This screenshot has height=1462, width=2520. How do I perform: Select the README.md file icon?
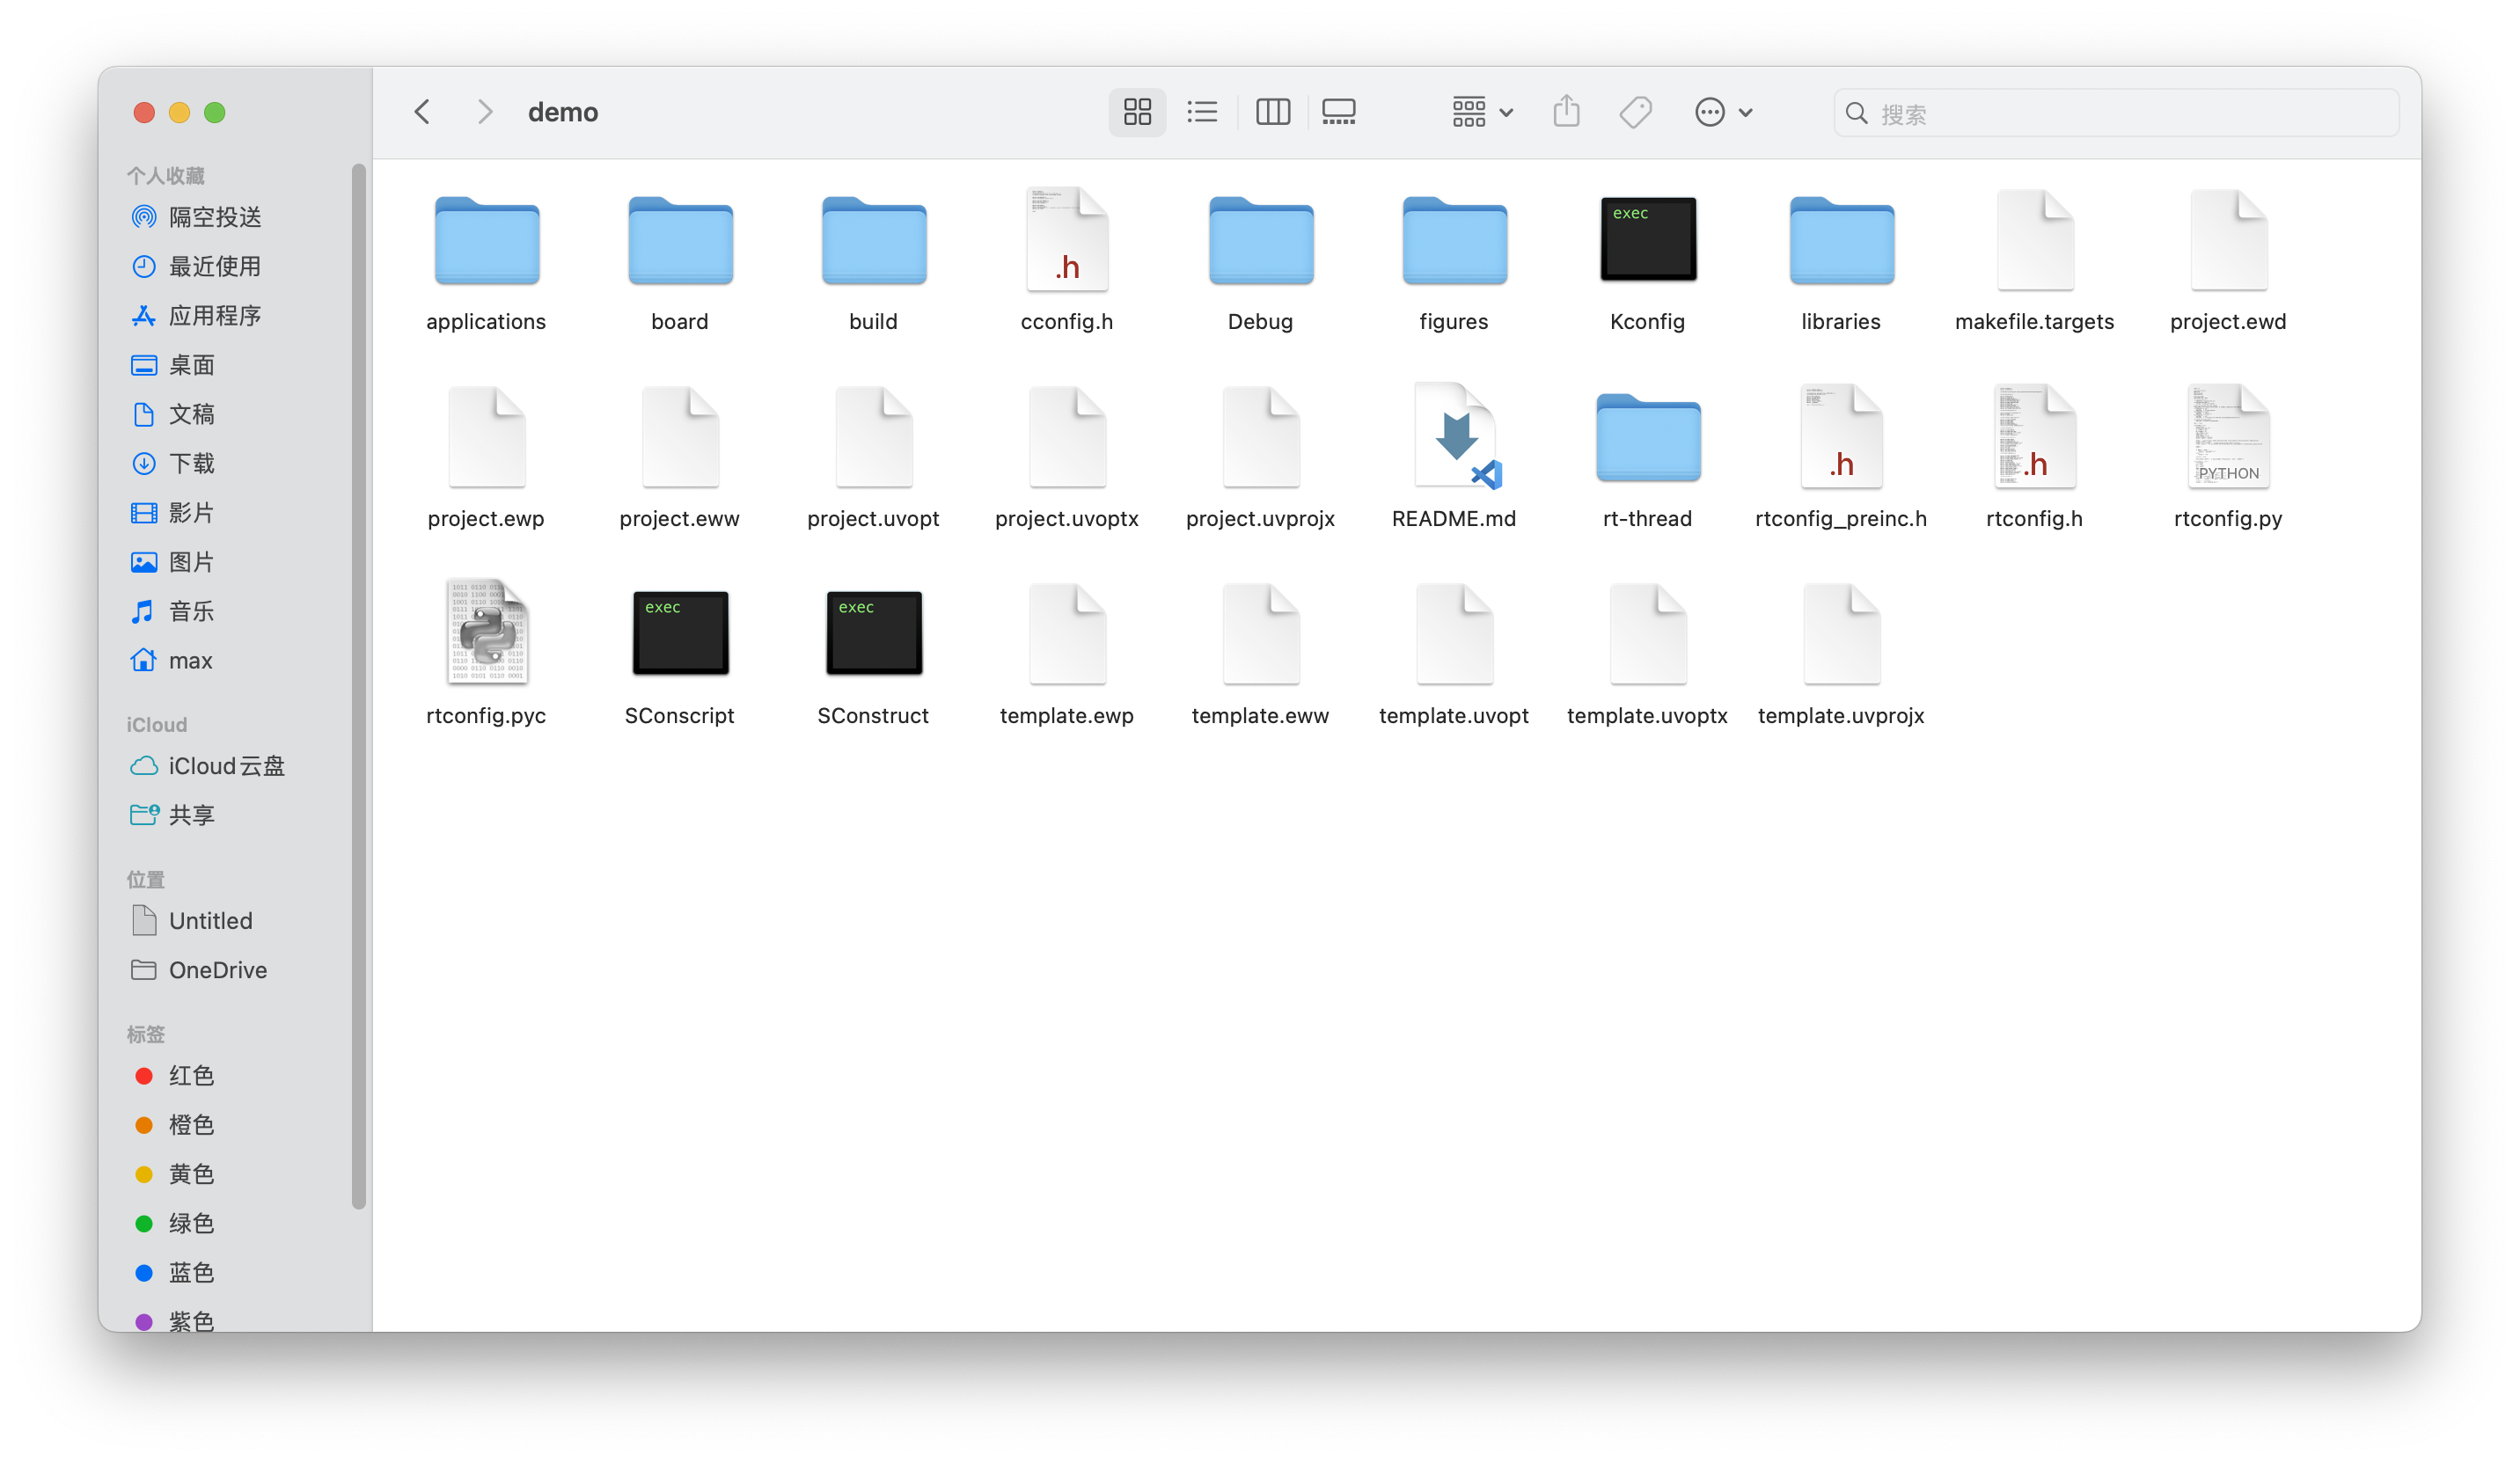(1454, 437)
